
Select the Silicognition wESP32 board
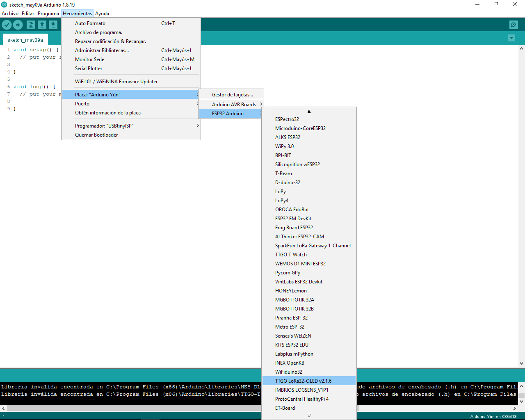point(309,164)
